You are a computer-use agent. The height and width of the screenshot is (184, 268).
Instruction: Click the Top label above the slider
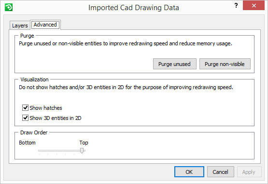(84, 143)
